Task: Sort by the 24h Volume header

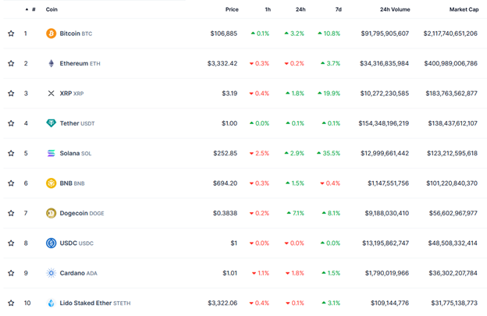Action: click(395, 9)
